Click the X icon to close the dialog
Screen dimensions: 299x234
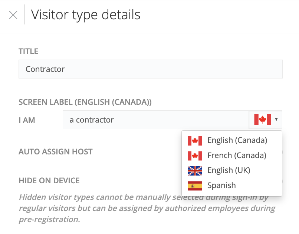pyautogui.click(x=13, y=14)
